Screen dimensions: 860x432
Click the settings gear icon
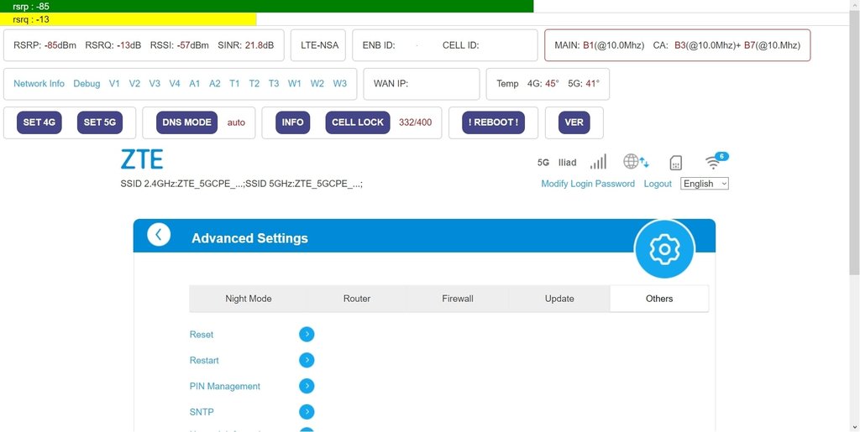point(664,249)
